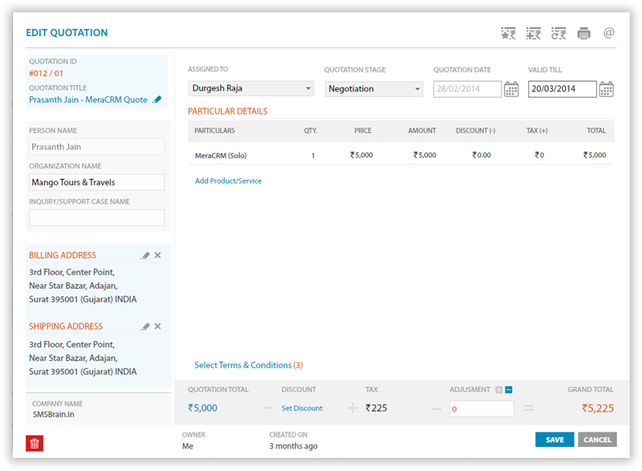
Task: Click the refresh rupee quotation icon
Action: click(559, 33)
